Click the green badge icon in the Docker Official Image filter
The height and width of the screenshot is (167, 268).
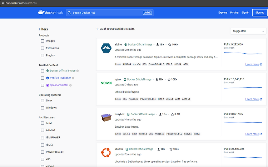[48, 71]
